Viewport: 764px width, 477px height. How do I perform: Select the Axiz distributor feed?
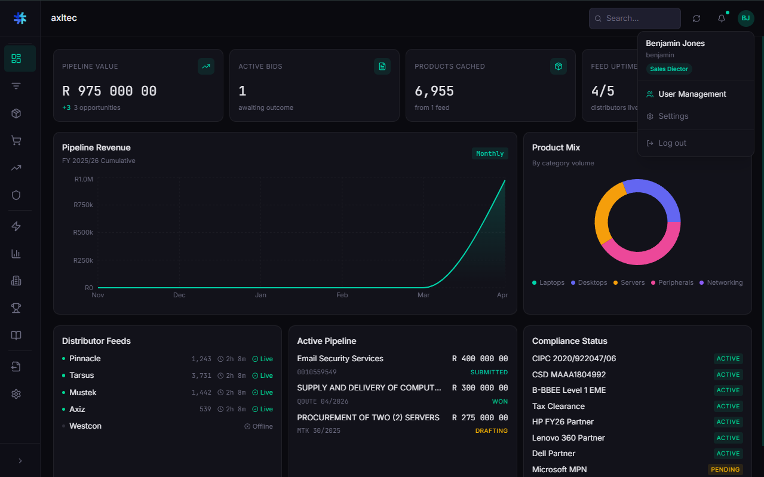click(167, 409)
